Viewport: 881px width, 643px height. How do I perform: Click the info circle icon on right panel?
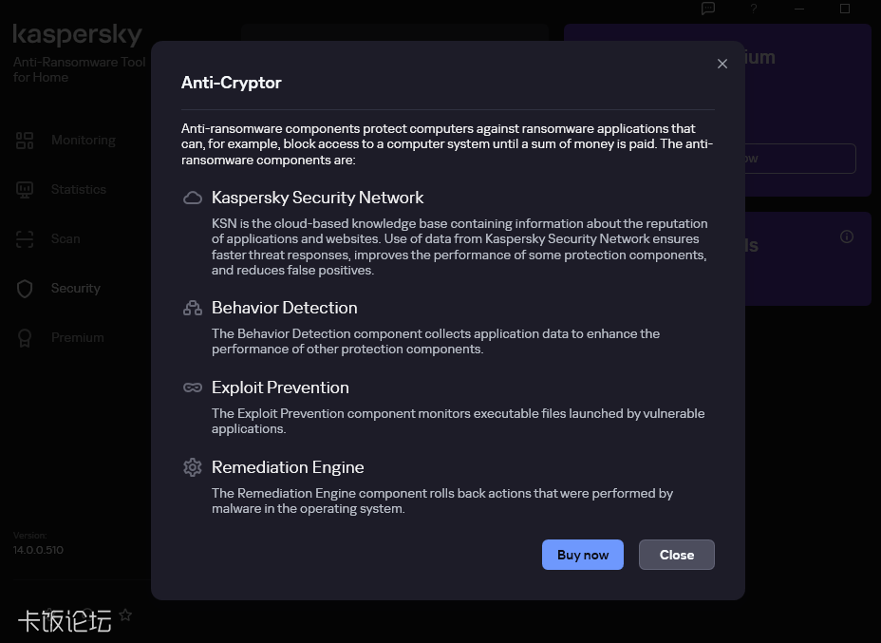(x=846, y=236)
